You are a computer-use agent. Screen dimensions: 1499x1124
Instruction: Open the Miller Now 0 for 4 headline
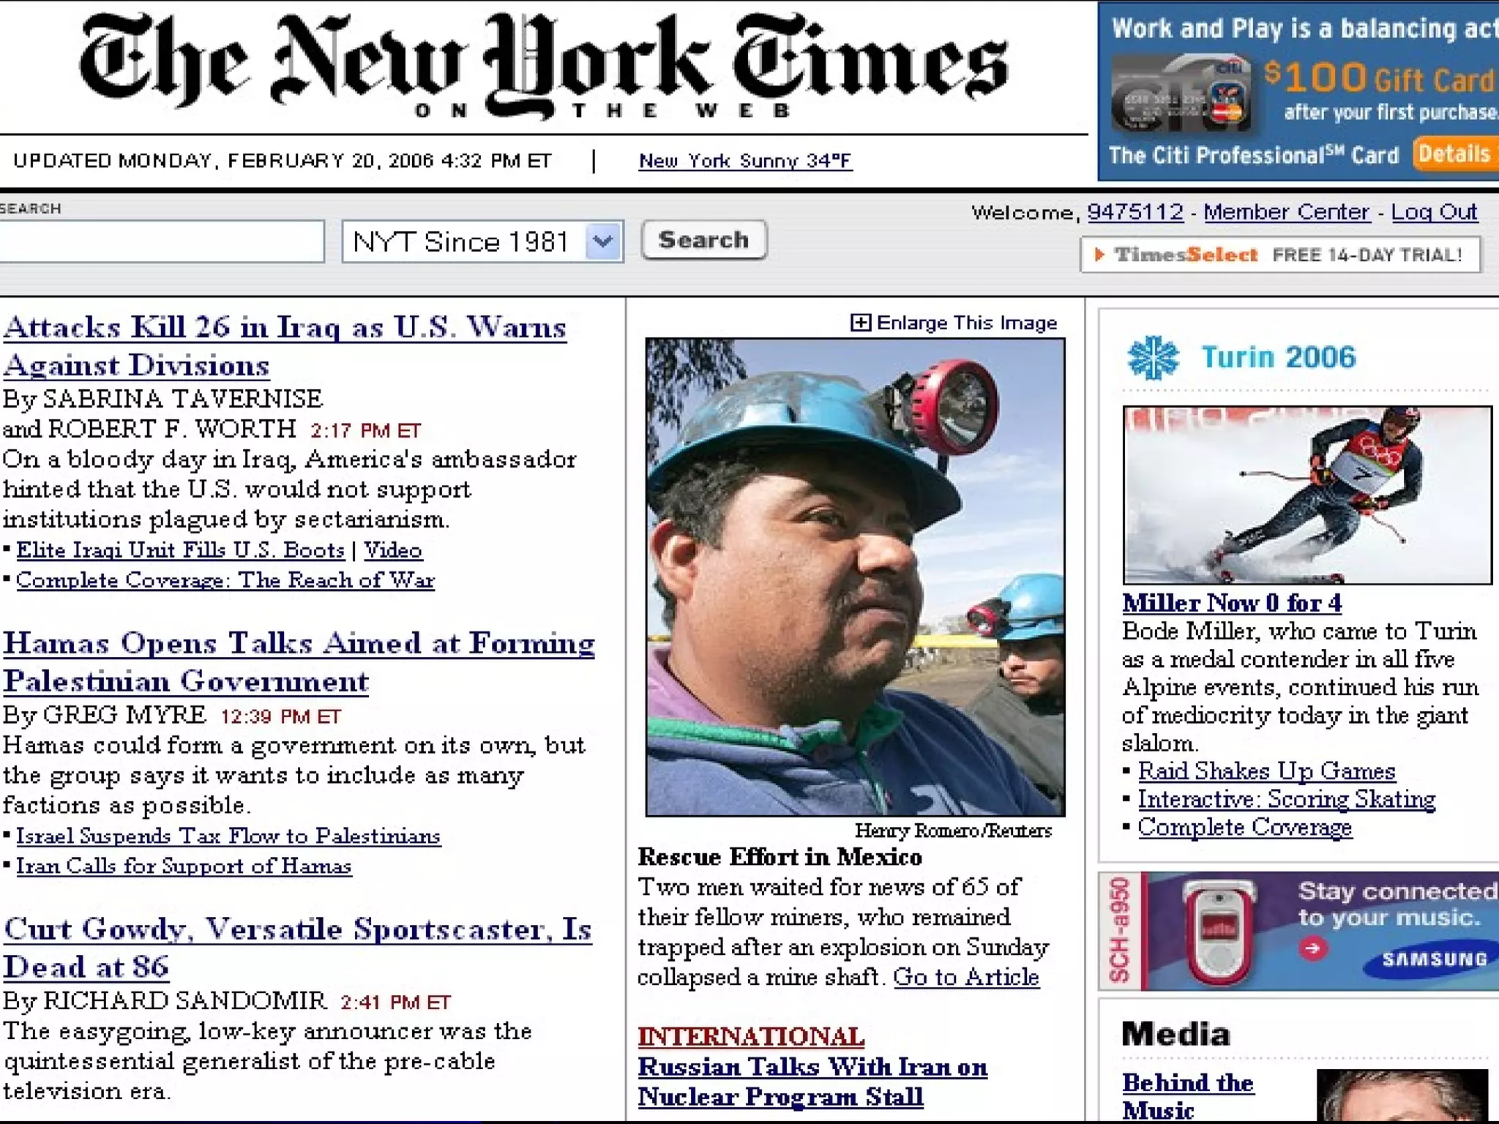(1232, 603)
